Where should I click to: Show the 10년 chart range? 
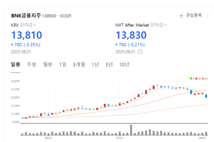[124, 64]
